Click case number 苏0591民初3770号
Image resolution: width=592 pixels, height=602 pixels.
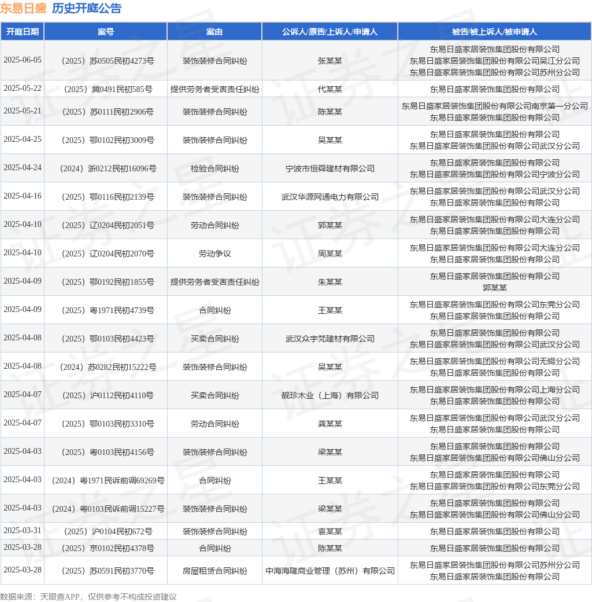(108, 571)
